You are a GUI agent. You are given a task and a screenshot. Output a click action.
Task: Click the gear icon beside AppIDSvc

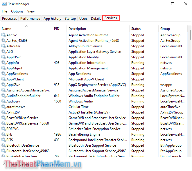(3, 57)
